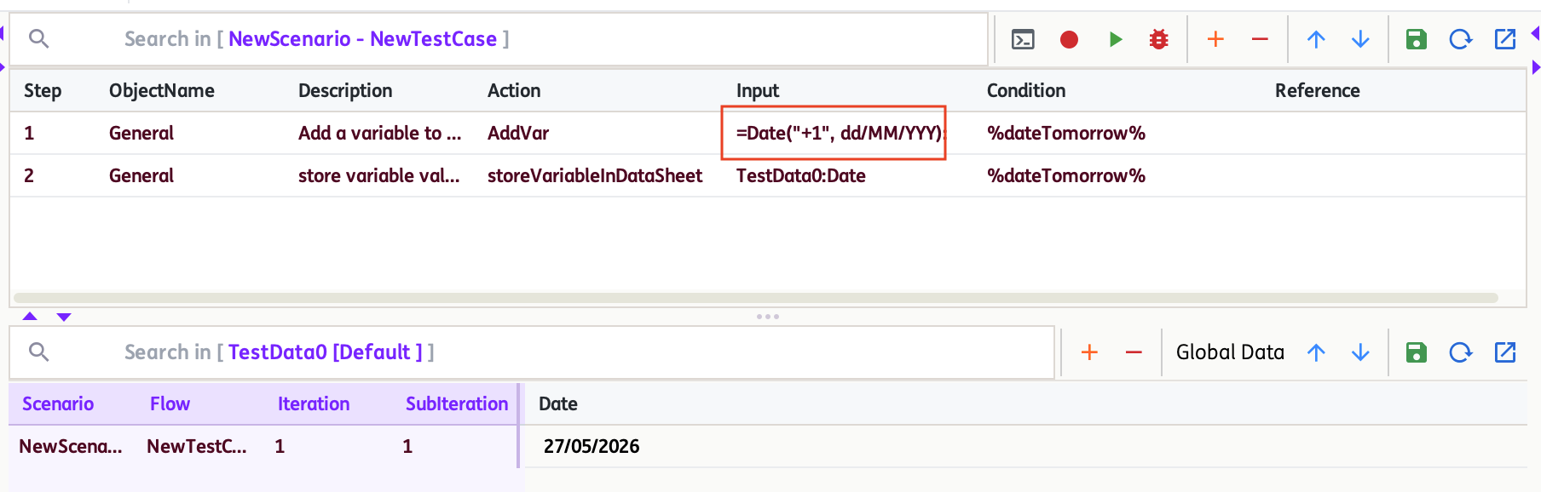Select step number 2 cell

click(29, 176)
